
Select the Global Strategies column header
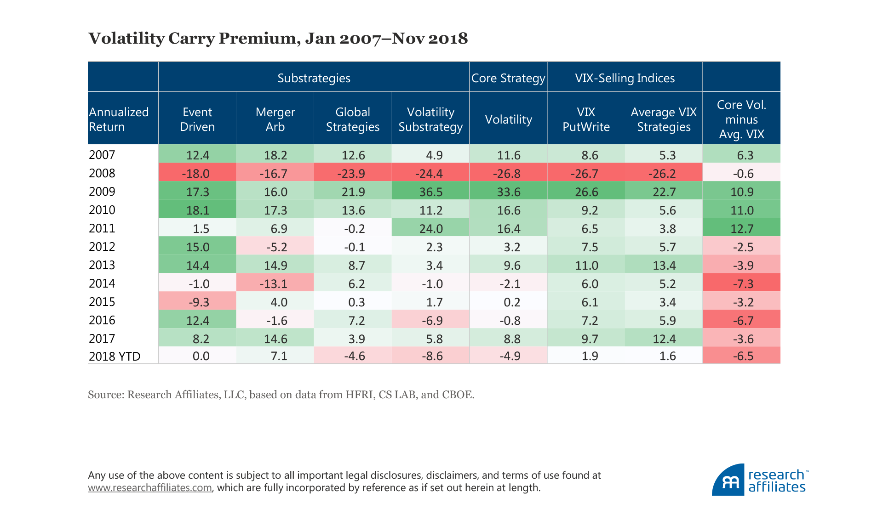(x=353, y=119)
